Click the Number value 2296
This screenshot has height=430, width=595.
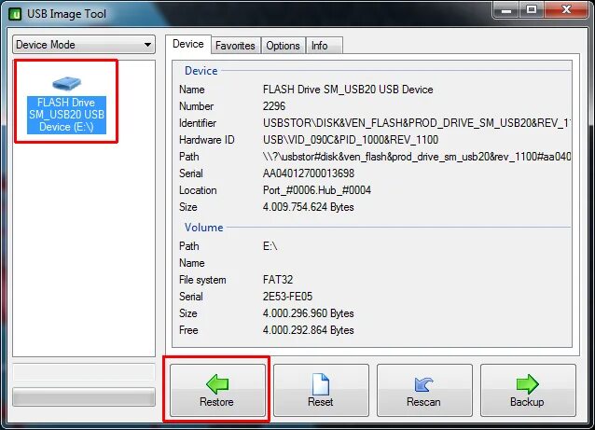coord(274,106)
